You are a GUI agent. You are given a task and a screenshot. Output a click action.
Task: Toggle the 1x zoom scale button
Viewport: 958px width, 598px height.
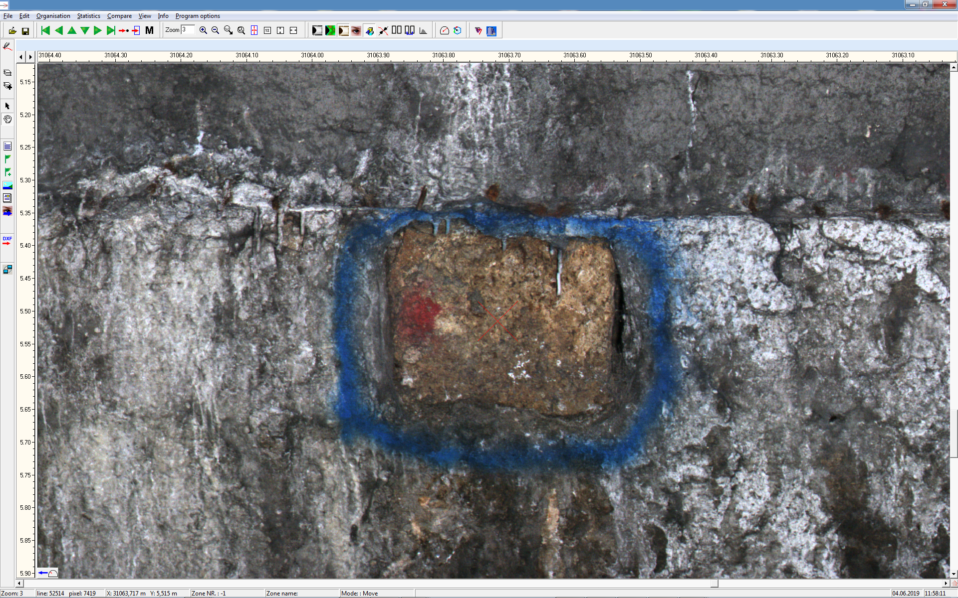(x=267, y=30)
